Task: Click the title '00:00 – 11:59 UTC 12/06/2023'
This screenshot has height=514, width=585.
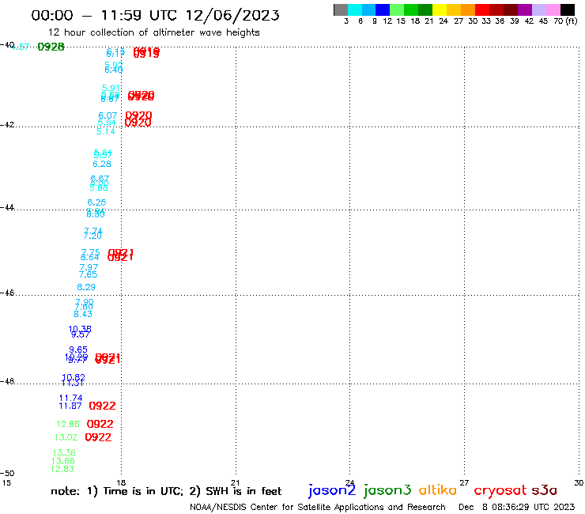Action: (155, 15)
